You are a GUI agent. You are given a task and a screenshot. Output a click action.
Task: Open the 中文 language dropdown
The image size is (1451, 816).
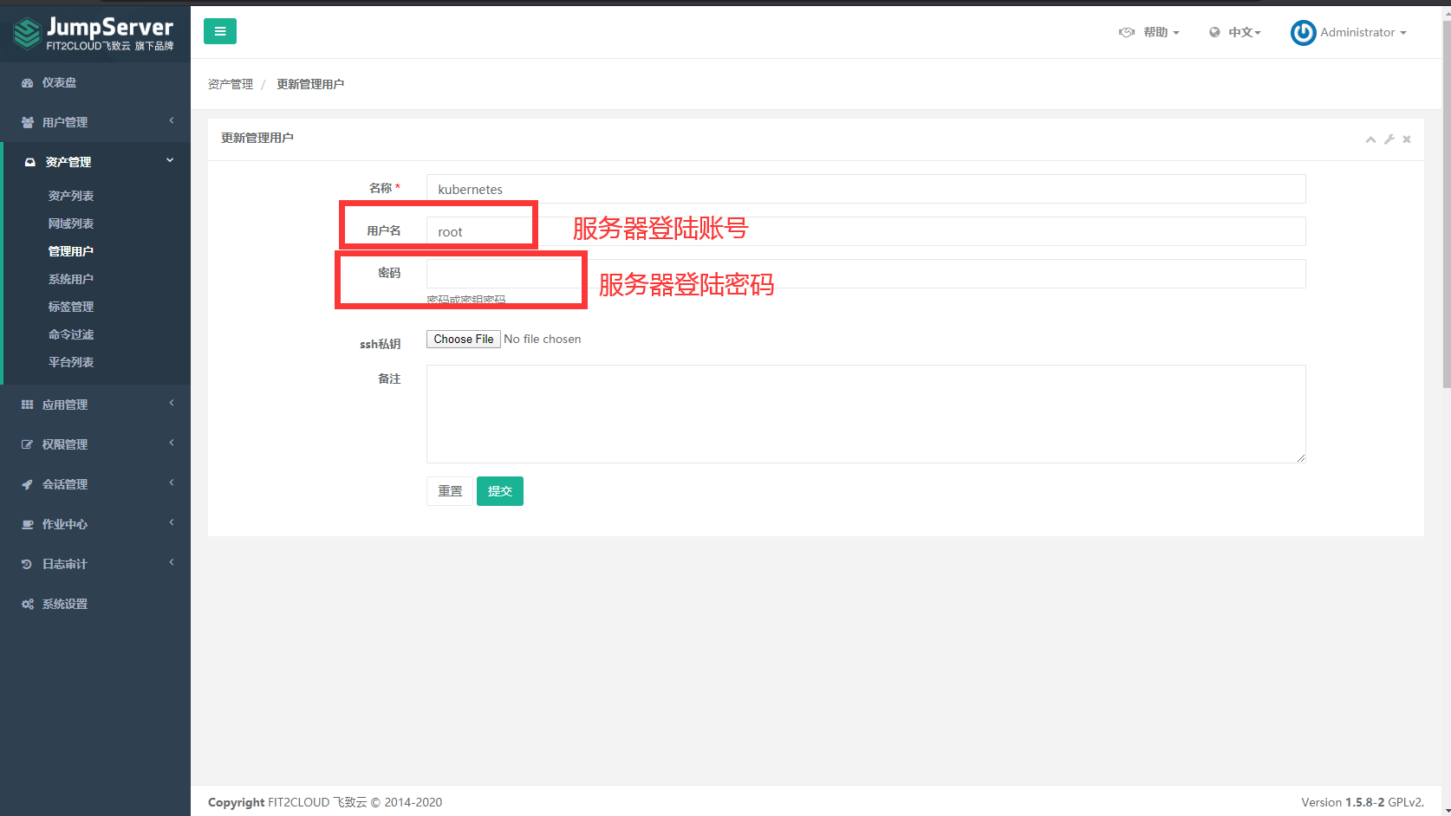click(x=1236, y=32)
